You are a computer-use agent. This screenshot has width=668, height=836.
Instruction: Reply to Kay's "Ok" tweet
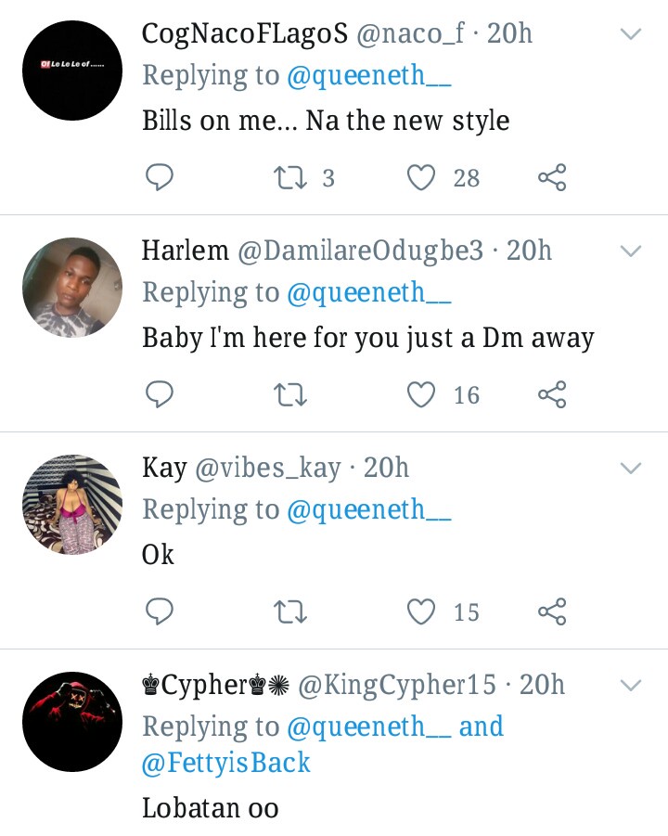click(x=161, y=611)
